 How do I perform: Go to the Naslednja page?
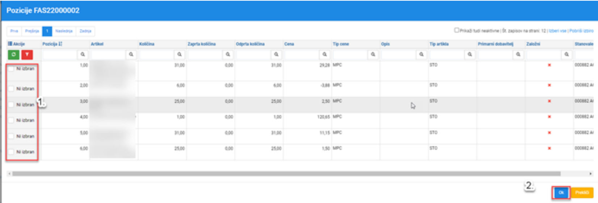pos(64,31)
